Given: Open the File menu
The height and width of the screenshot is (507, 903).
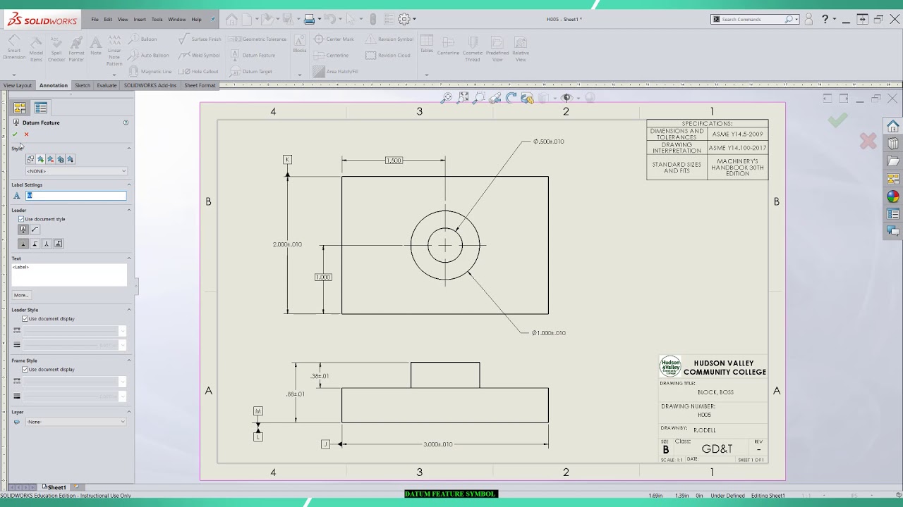Looking at the screenshot, I should pyautogui.click(x=95, y=20).
